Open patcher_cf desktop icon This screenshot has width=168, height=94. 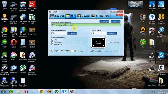click(143, 18)
